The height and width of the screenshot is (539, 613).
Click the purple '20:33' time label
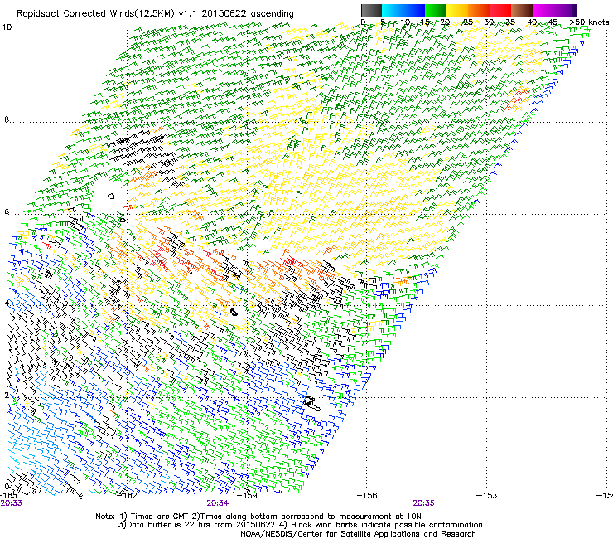point(12,503)
